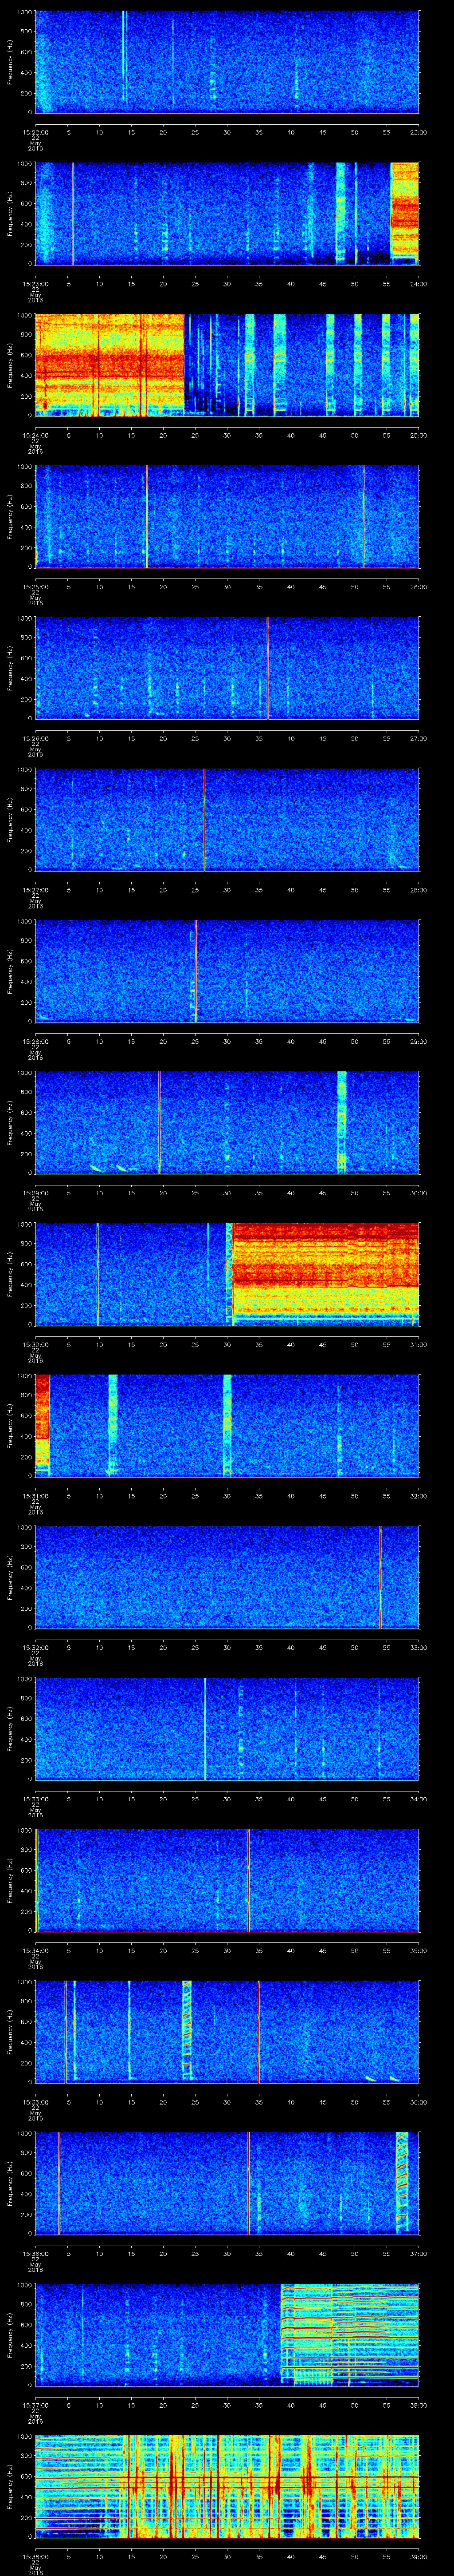This screenshot has width=454, height=2576.
Task: Click the red vertical line in the 15:26:00 spectrogram
Action: point(267,667)
